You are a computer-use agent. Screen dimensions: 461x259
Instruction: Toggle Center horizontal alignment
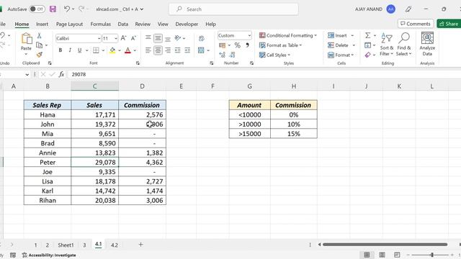coord(158,50)
